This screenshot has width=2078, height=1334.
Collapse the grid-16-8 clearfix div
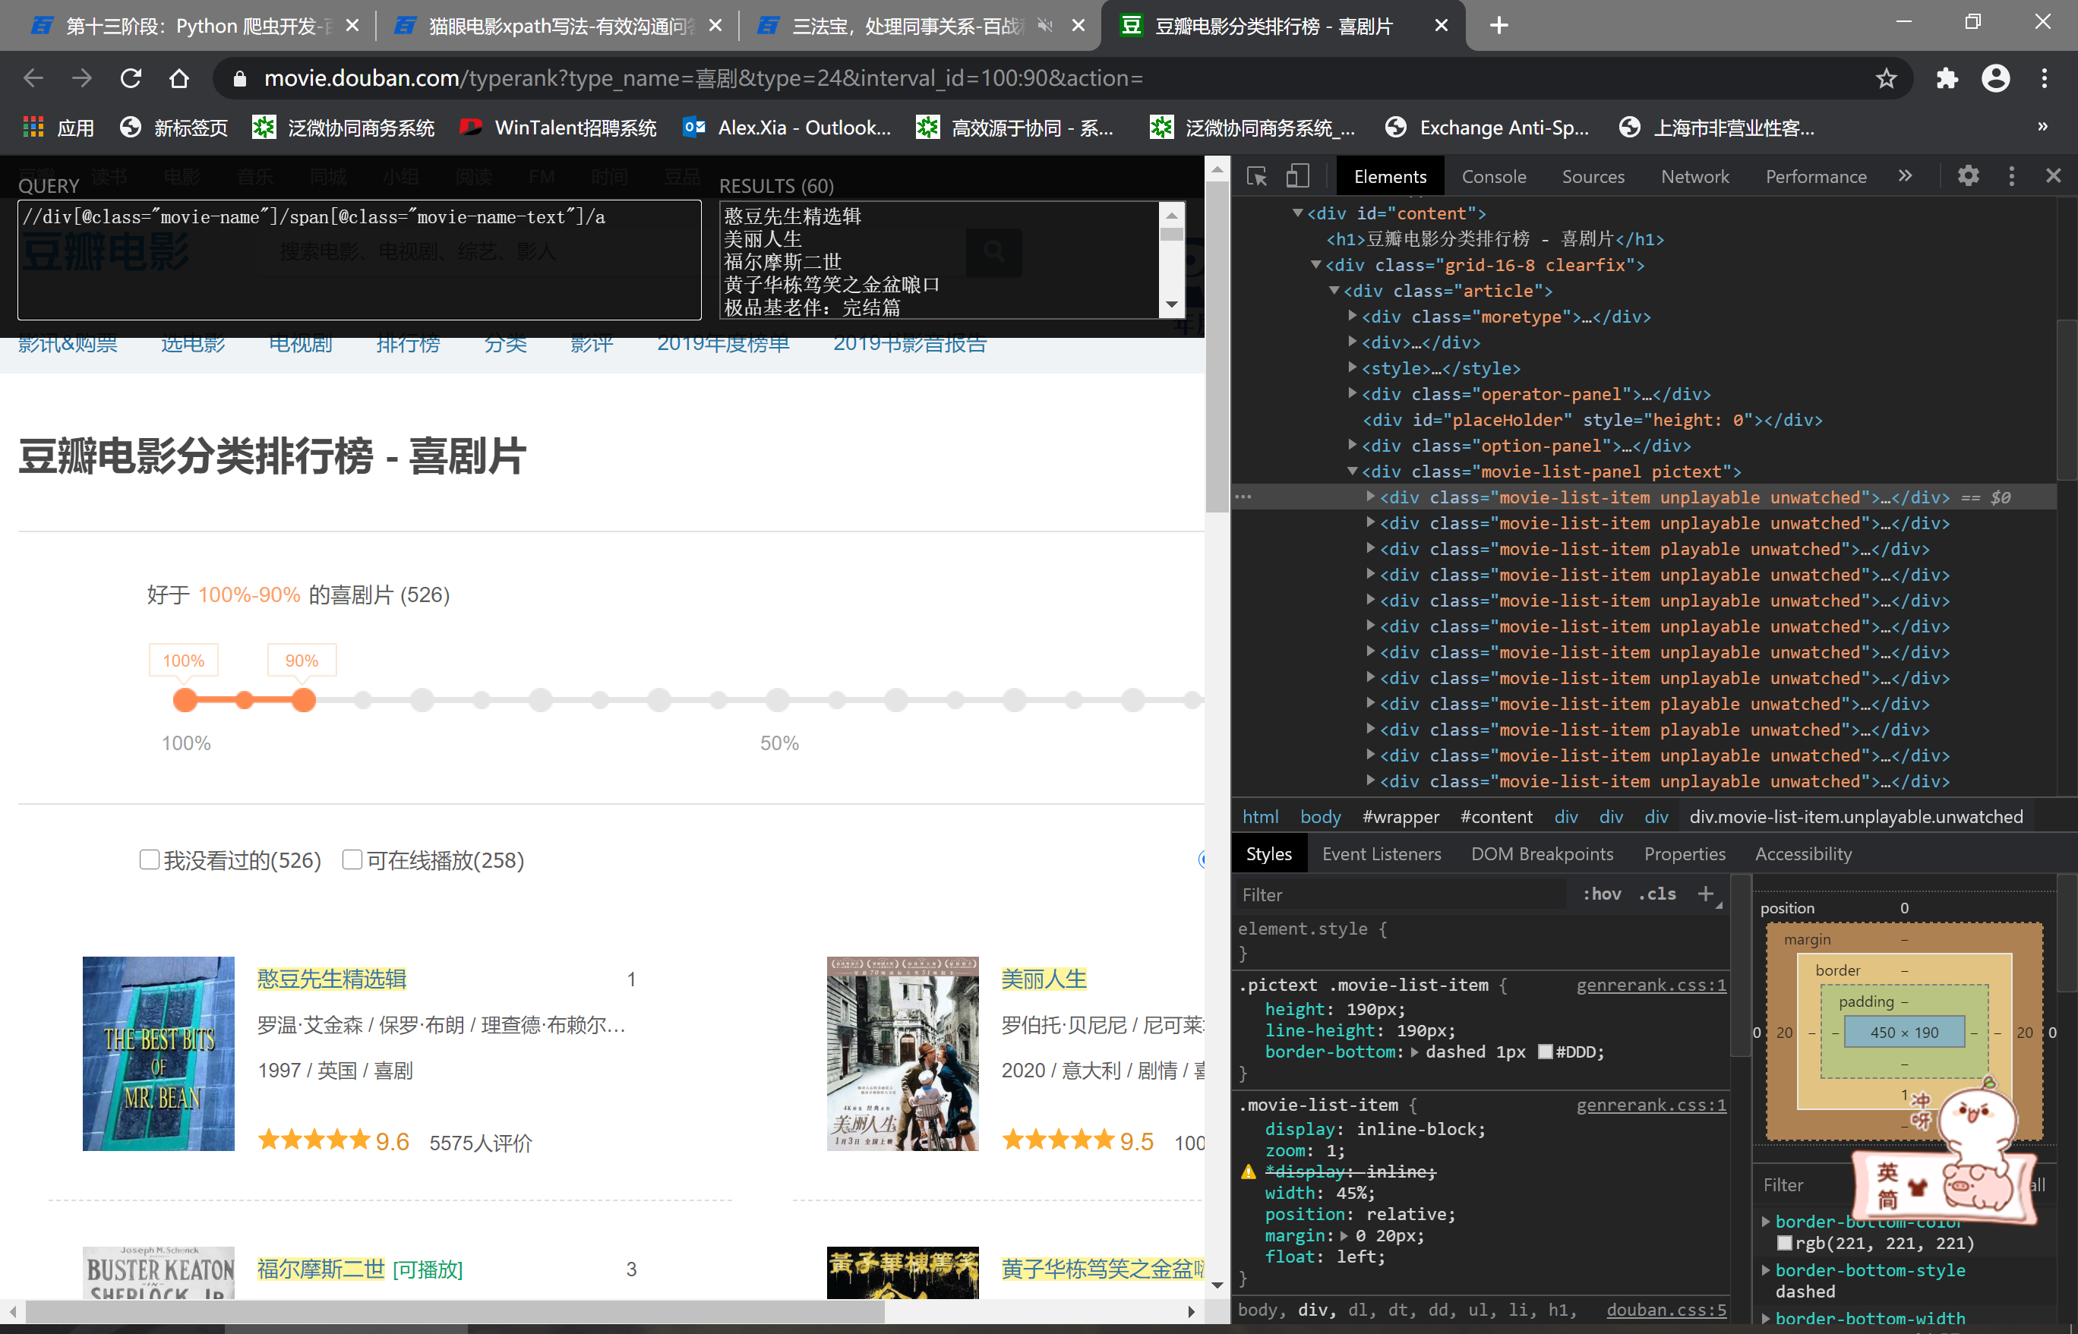point(1315,264)
